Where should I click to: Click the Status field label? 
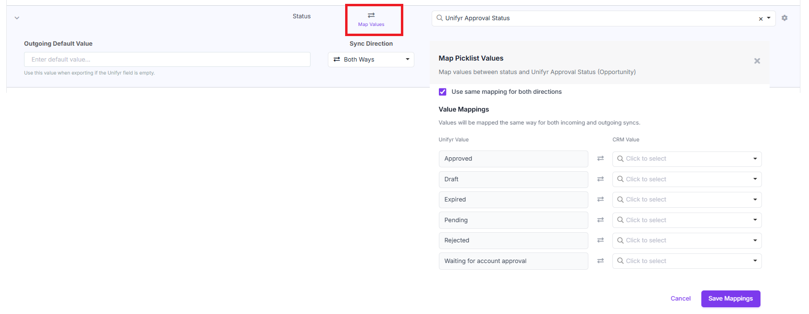pos(301,16)
